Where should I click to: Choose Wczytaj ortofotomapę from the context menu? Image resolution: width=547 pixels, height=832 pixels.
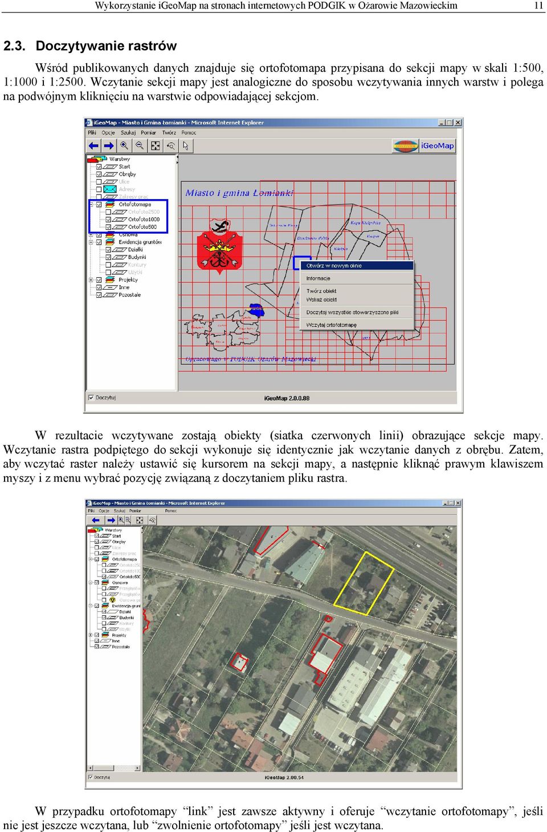tap(357, 325)
